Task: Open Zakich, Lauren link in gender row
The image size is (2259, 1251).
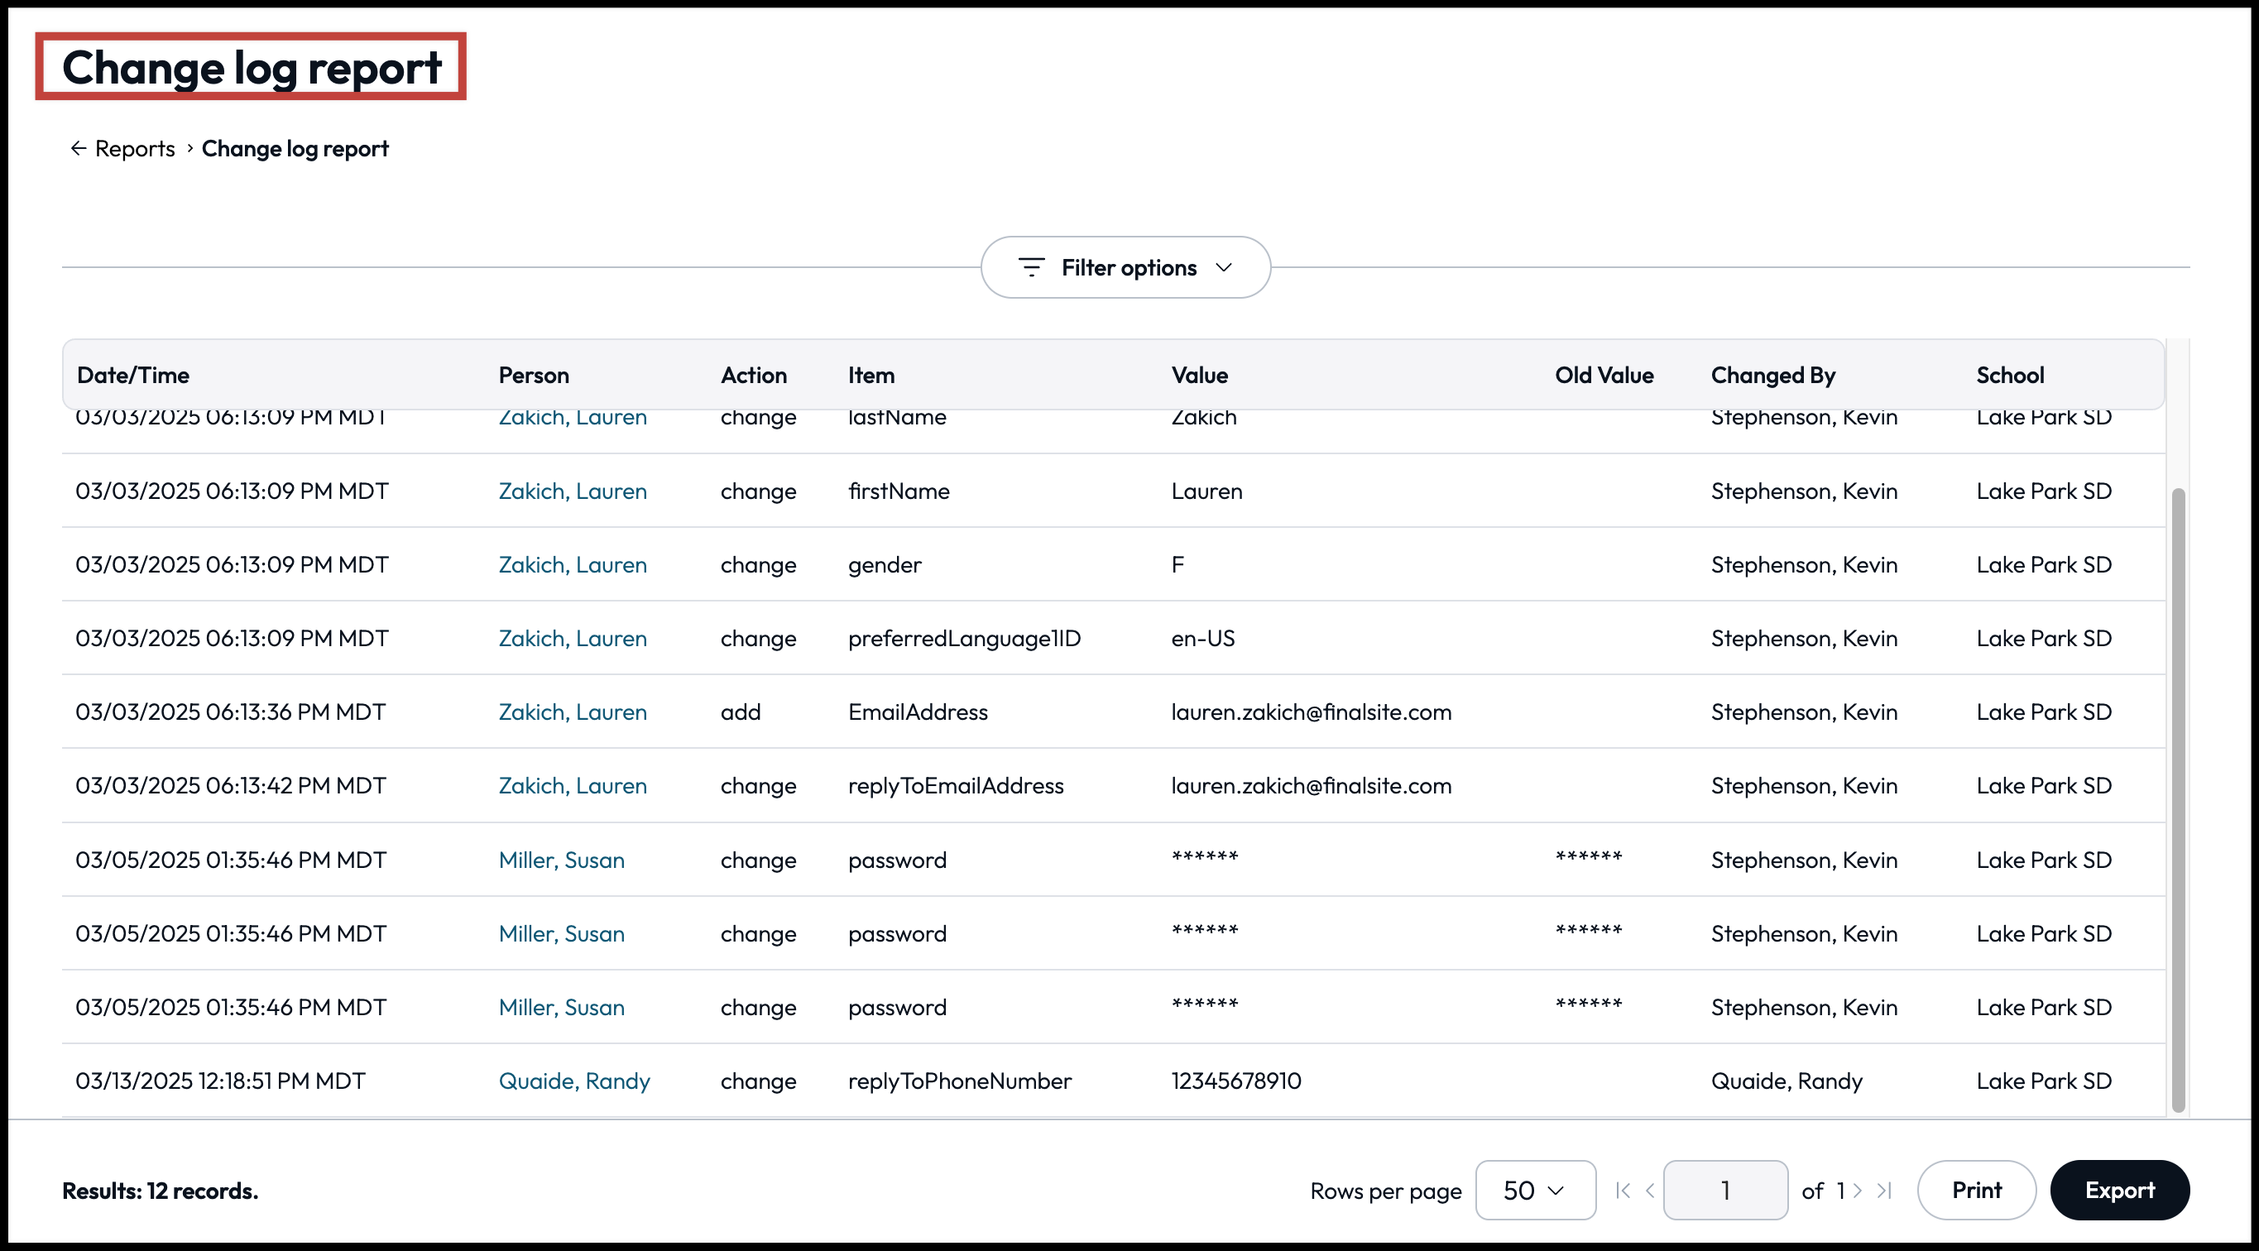Action: (573, 564)
